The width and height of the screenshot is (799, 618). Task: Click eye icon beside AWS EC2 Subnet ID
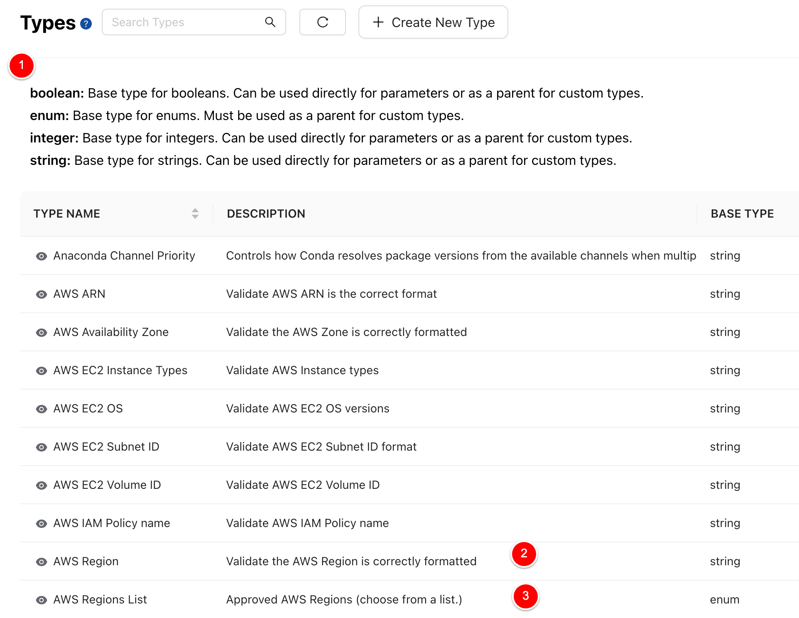click(42, 447)
